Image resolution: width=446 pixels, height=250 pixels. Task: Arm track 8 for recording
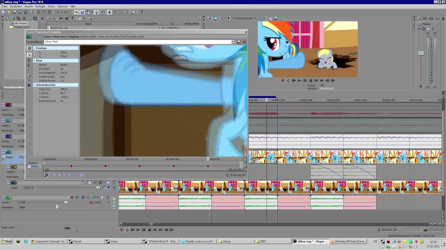(72, 197)
